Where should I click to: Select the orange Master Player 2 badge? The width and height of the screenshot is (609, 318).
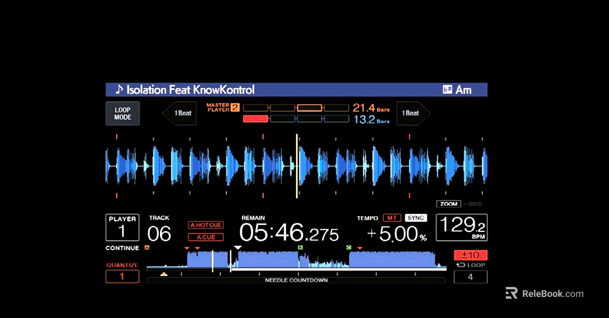[235, 108]
